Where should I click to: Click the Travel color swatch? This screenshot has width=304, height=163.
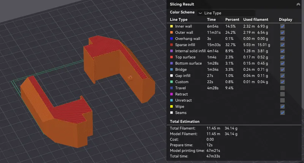pos(171,88)
